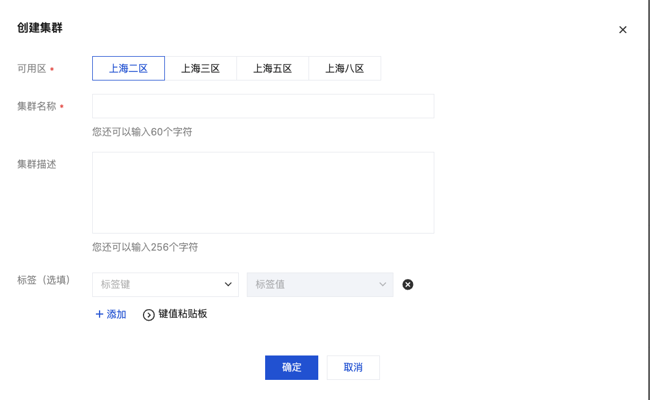Choose 上海三区 as the availability zone
The width and height of the screenshot is (650, 400).
[200, 68]
